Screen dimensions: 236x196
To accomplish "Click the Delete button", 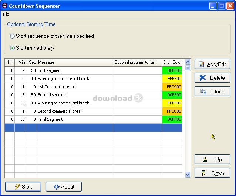I will [x=212, y=78].
